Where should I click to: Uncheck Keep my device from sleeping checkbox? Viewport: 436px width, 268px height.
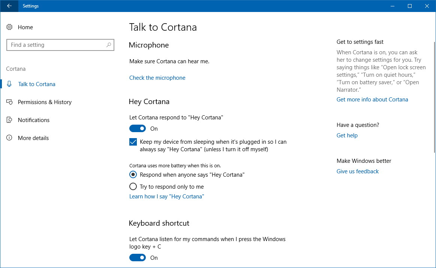pyautogui.click(x=133, y=142)
